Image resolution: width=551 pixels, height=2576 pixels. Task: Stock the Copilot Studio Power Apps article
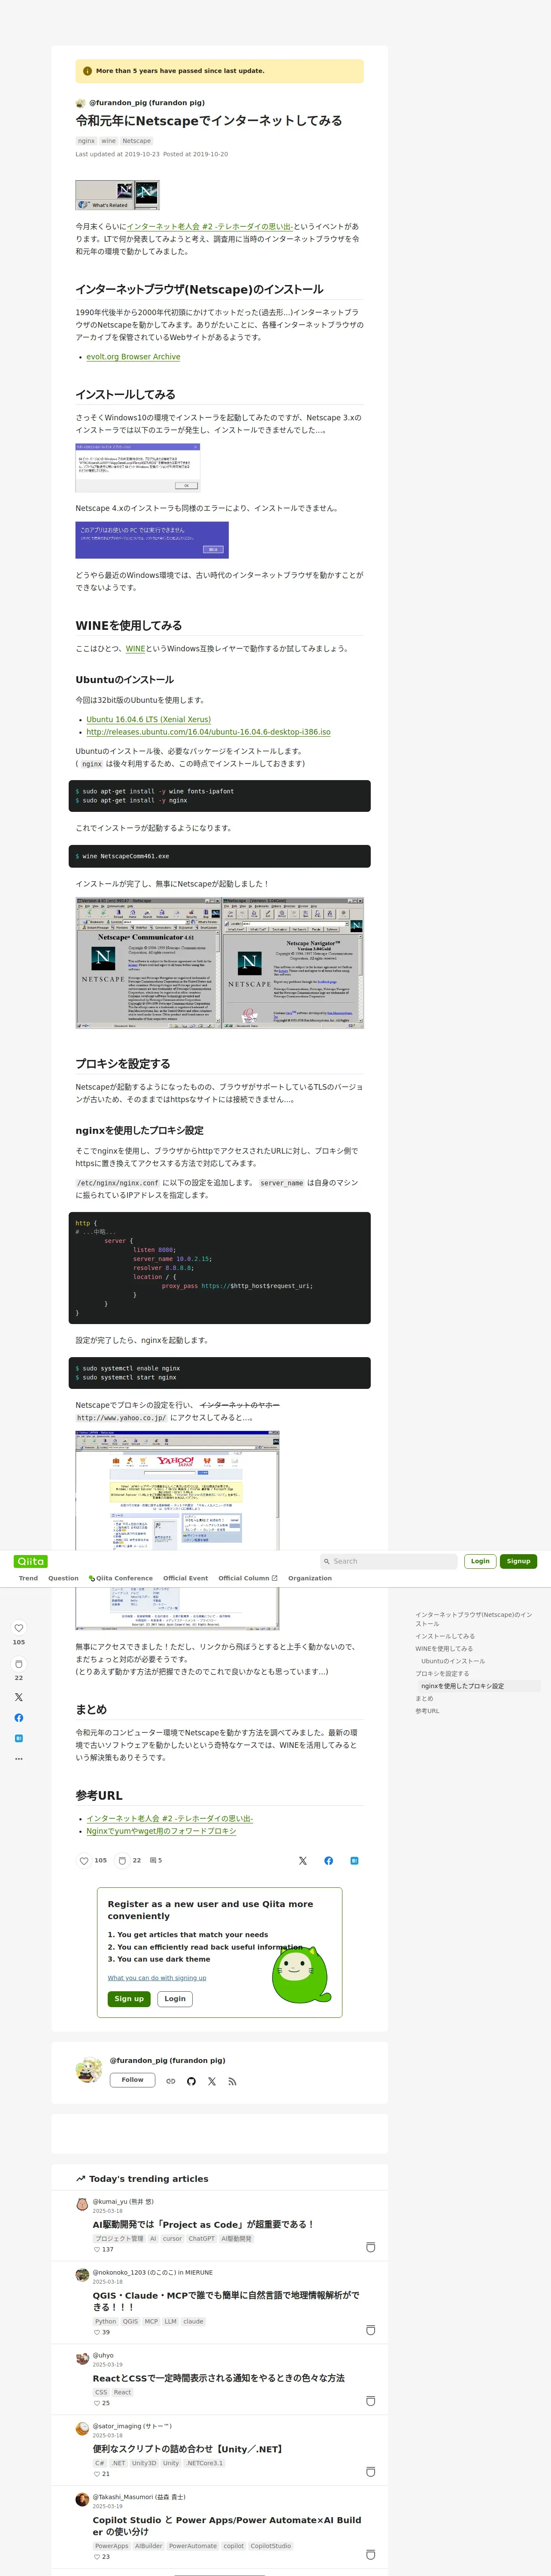tap(371, 2554)
